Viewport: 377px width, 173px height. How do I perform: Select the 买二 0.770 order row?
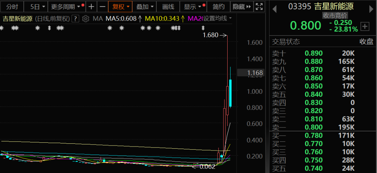(x=323, y=144)
